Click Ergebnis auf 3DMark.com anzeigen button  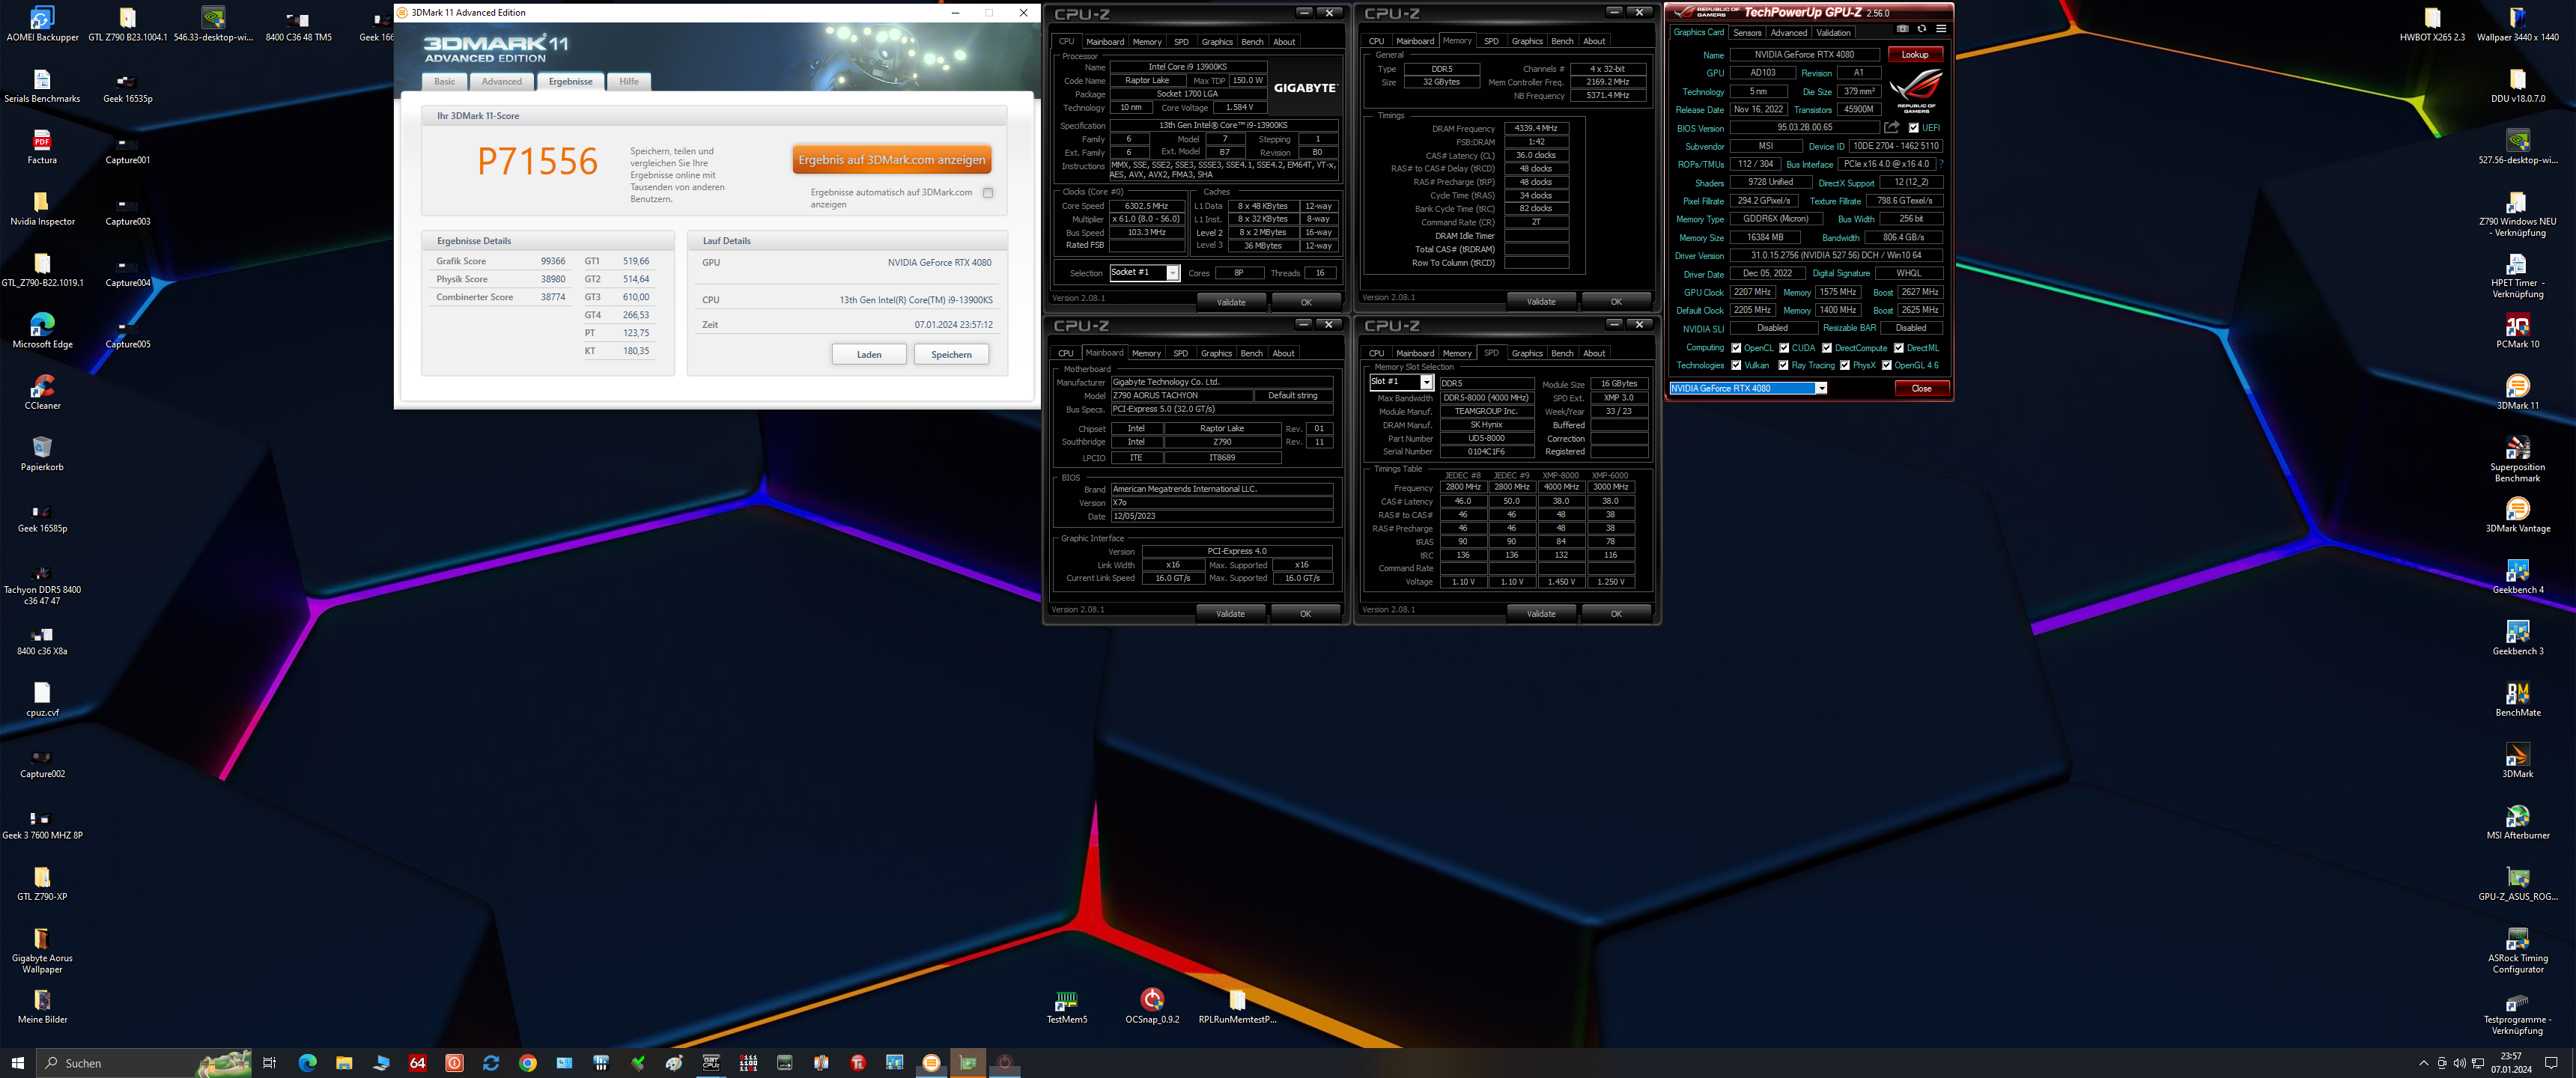tap(891, 160)
